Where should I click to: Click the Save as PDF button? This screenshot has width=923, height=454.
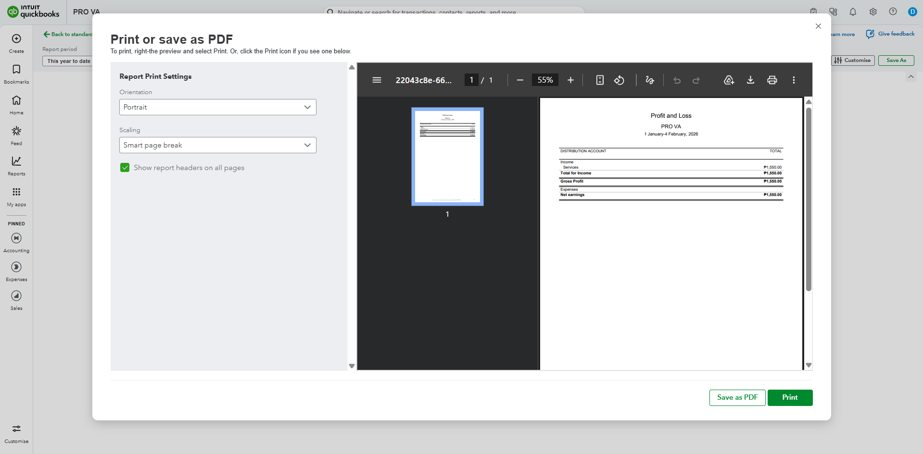coord(737,398)
